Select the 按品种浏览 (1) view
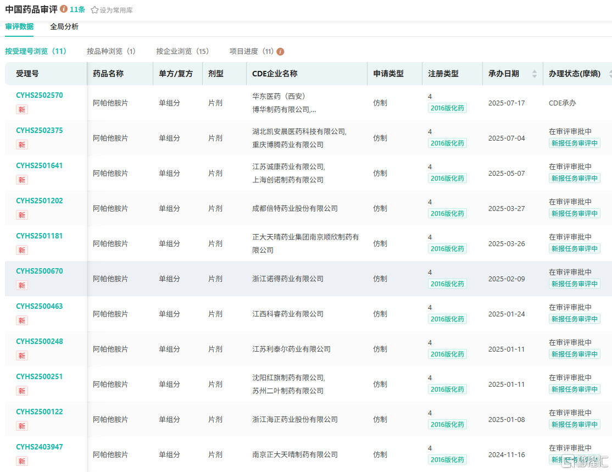Viewport: 612px width, 472px height. (x=111, y=51)
